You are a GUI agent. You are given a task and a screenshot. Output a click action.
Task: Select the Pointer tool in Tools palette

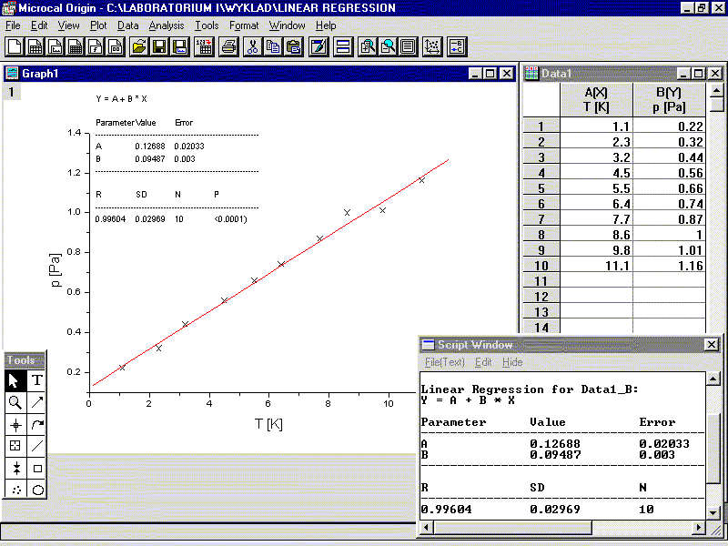click(15, 380)
